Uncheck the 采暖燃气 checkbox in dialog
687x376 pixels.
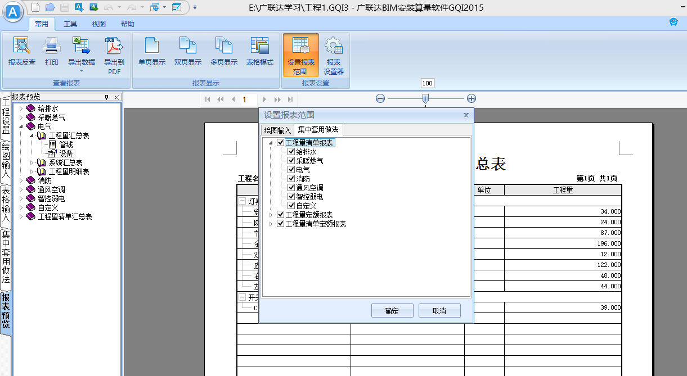coord(291,161)
